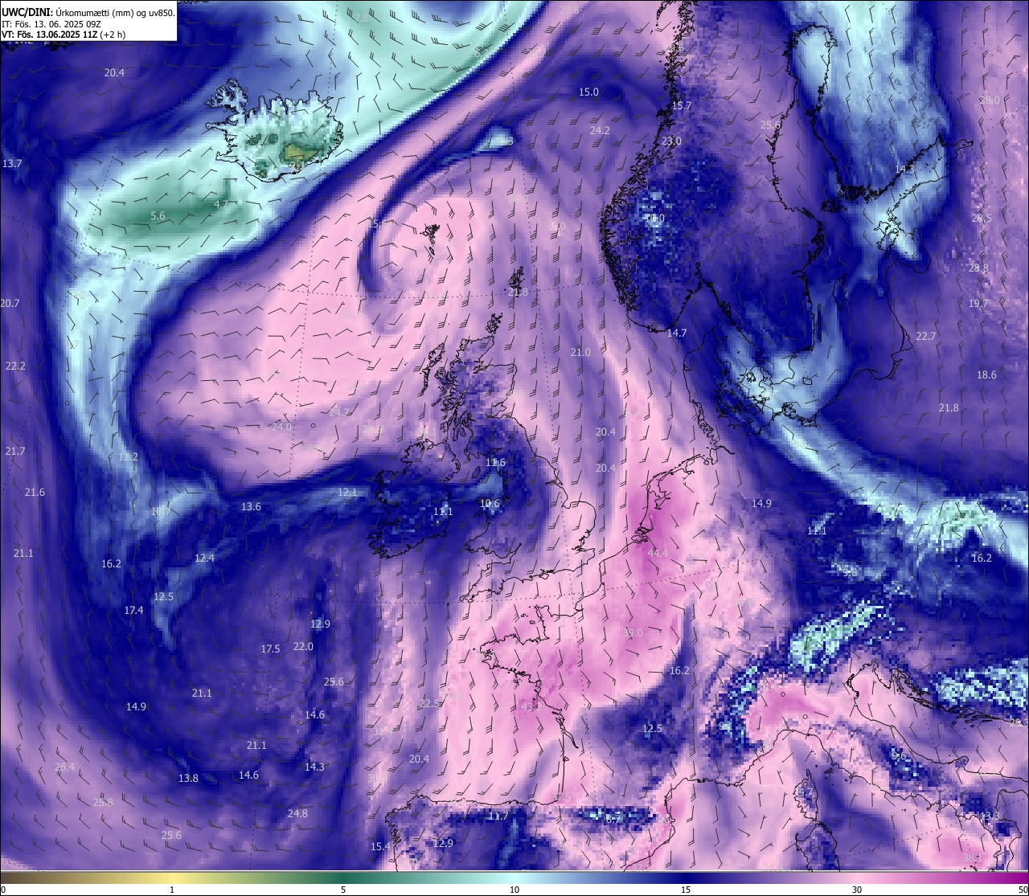Click the colorbar tick label 1
This screenshot has height=896, width=1029.
[172, 890]
